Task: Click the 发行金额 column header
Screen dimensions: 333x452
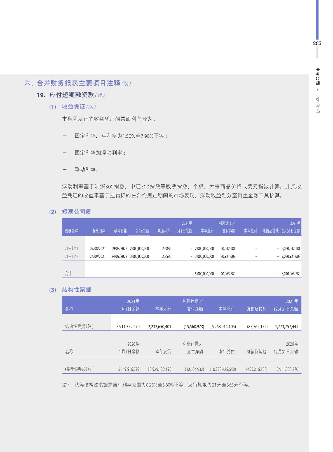Action: 142,231
